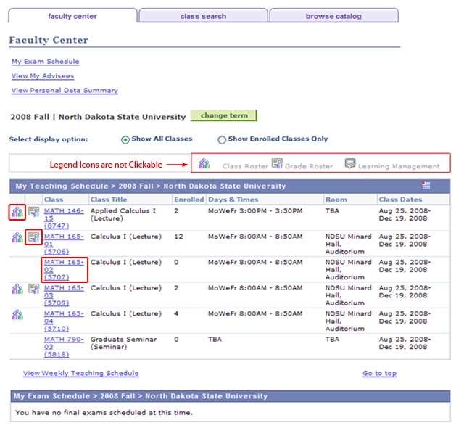Open the View My Advisees link
The image size is (464, 431).
pyautogui.click(x=42, y=76)
